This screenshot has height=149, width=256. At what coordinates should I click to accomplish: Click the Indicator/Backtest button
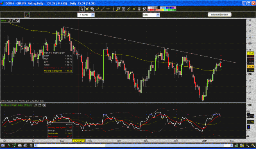[x=220, y=15]
